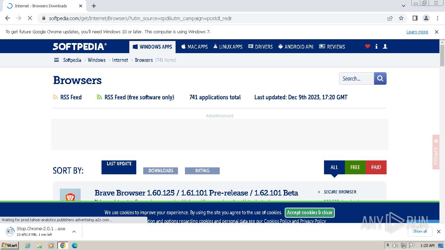Open the Drivers tab

[x=260, y=47]
